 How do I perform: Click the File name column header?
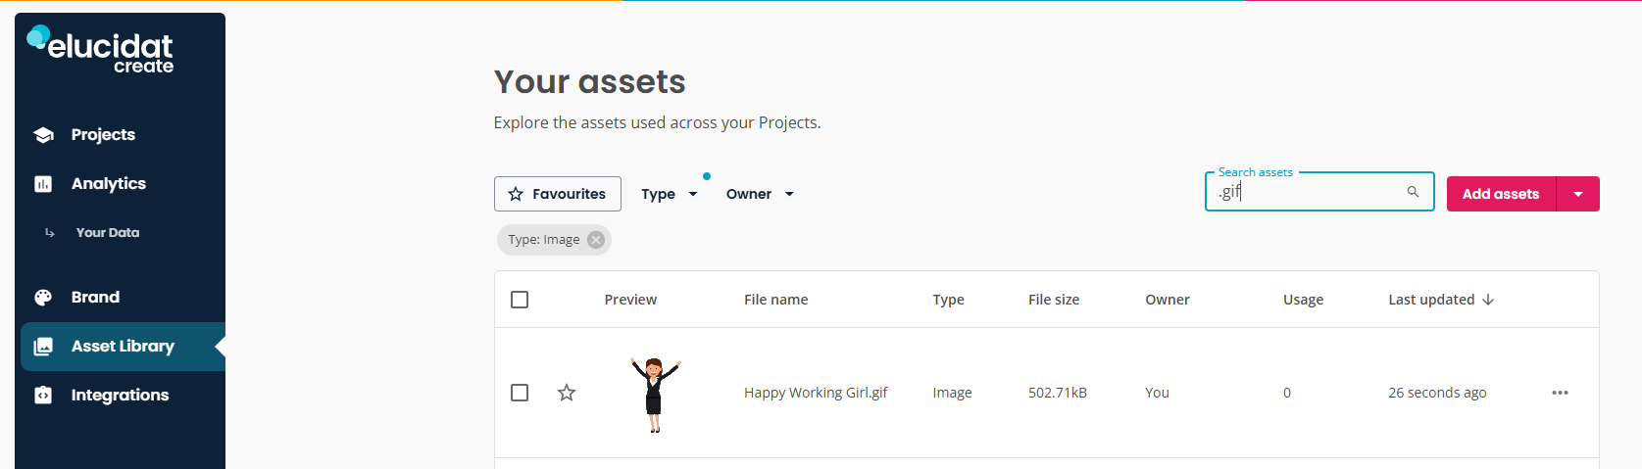[x=776, y=300]
